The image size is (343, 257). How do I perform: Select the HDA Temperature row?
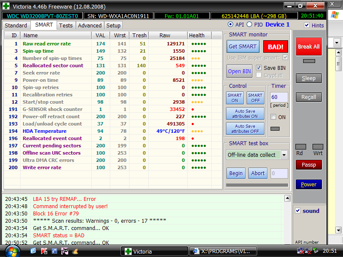pyautogui.click(x=113, y=131)
